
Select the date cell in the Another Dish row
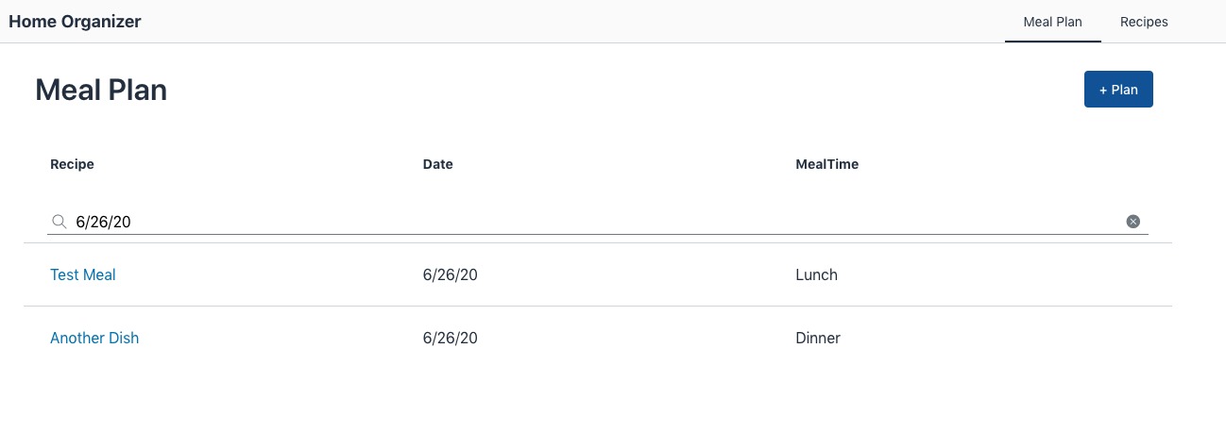(x=451, y=338)
